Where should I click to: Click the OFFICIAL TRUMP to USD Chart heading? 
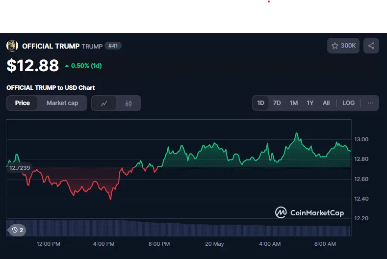tap(51, 88)
